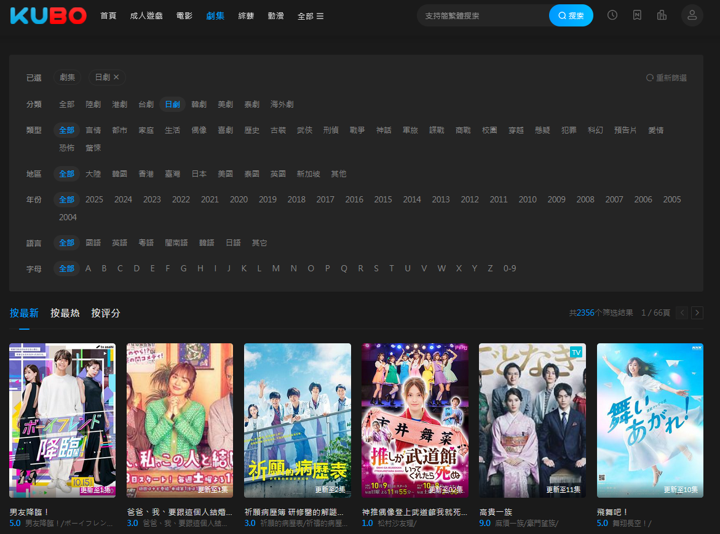Screen dimensions: 720x534
Task: Open the watch history clock icon
Action: [x=612, y=15]
